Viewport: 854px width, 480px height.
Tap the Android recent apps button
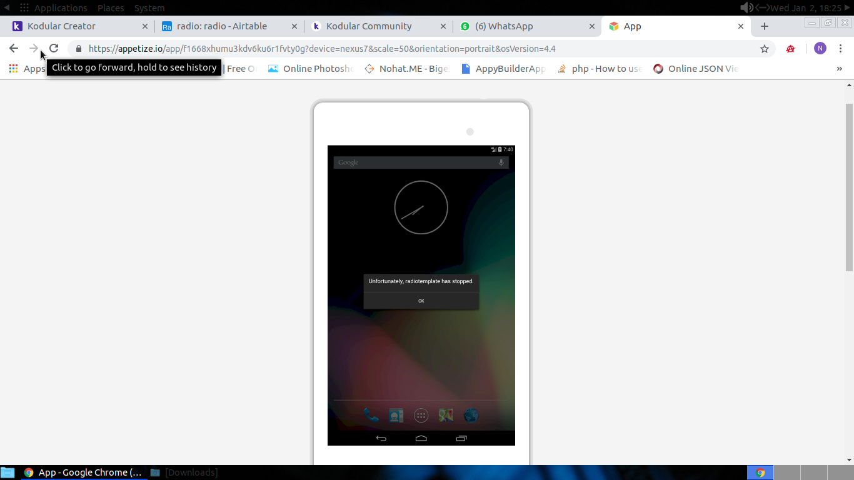pyautogui.click(x=461, y=438)
